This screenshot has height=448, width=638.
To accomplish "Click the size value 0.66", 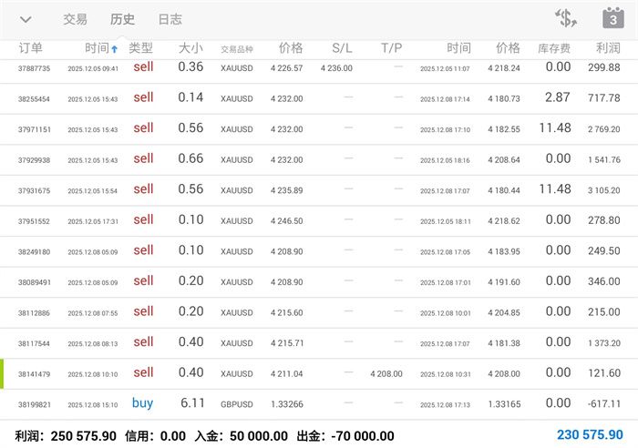I will [x=190, y=158].
